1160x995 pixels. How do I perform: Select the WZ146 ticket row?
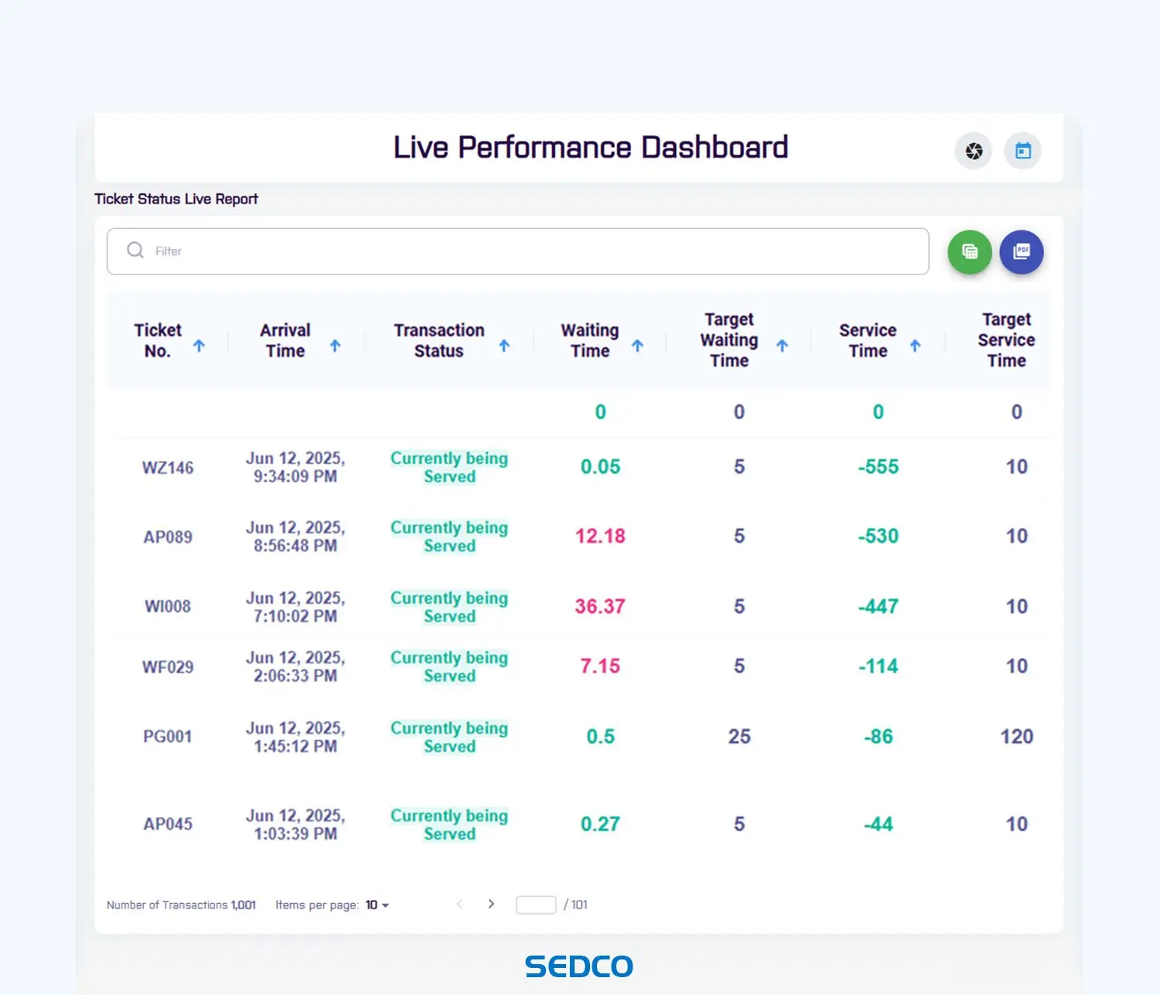pyautogui.click(x=168, y=467)
